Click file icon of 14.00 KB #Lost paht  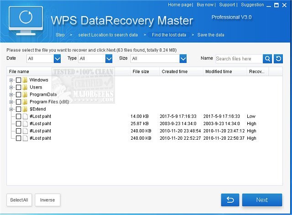[25, 116]
